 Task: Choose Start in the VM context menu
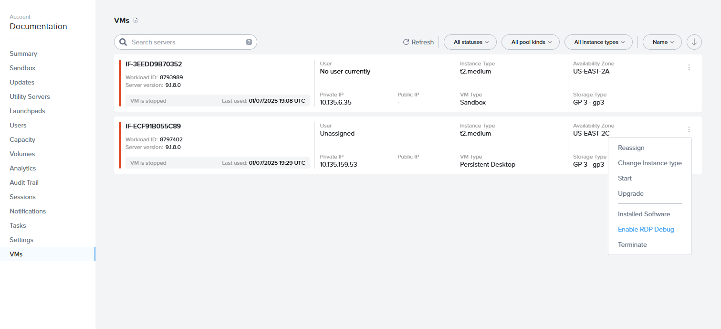tap(625, 178)
